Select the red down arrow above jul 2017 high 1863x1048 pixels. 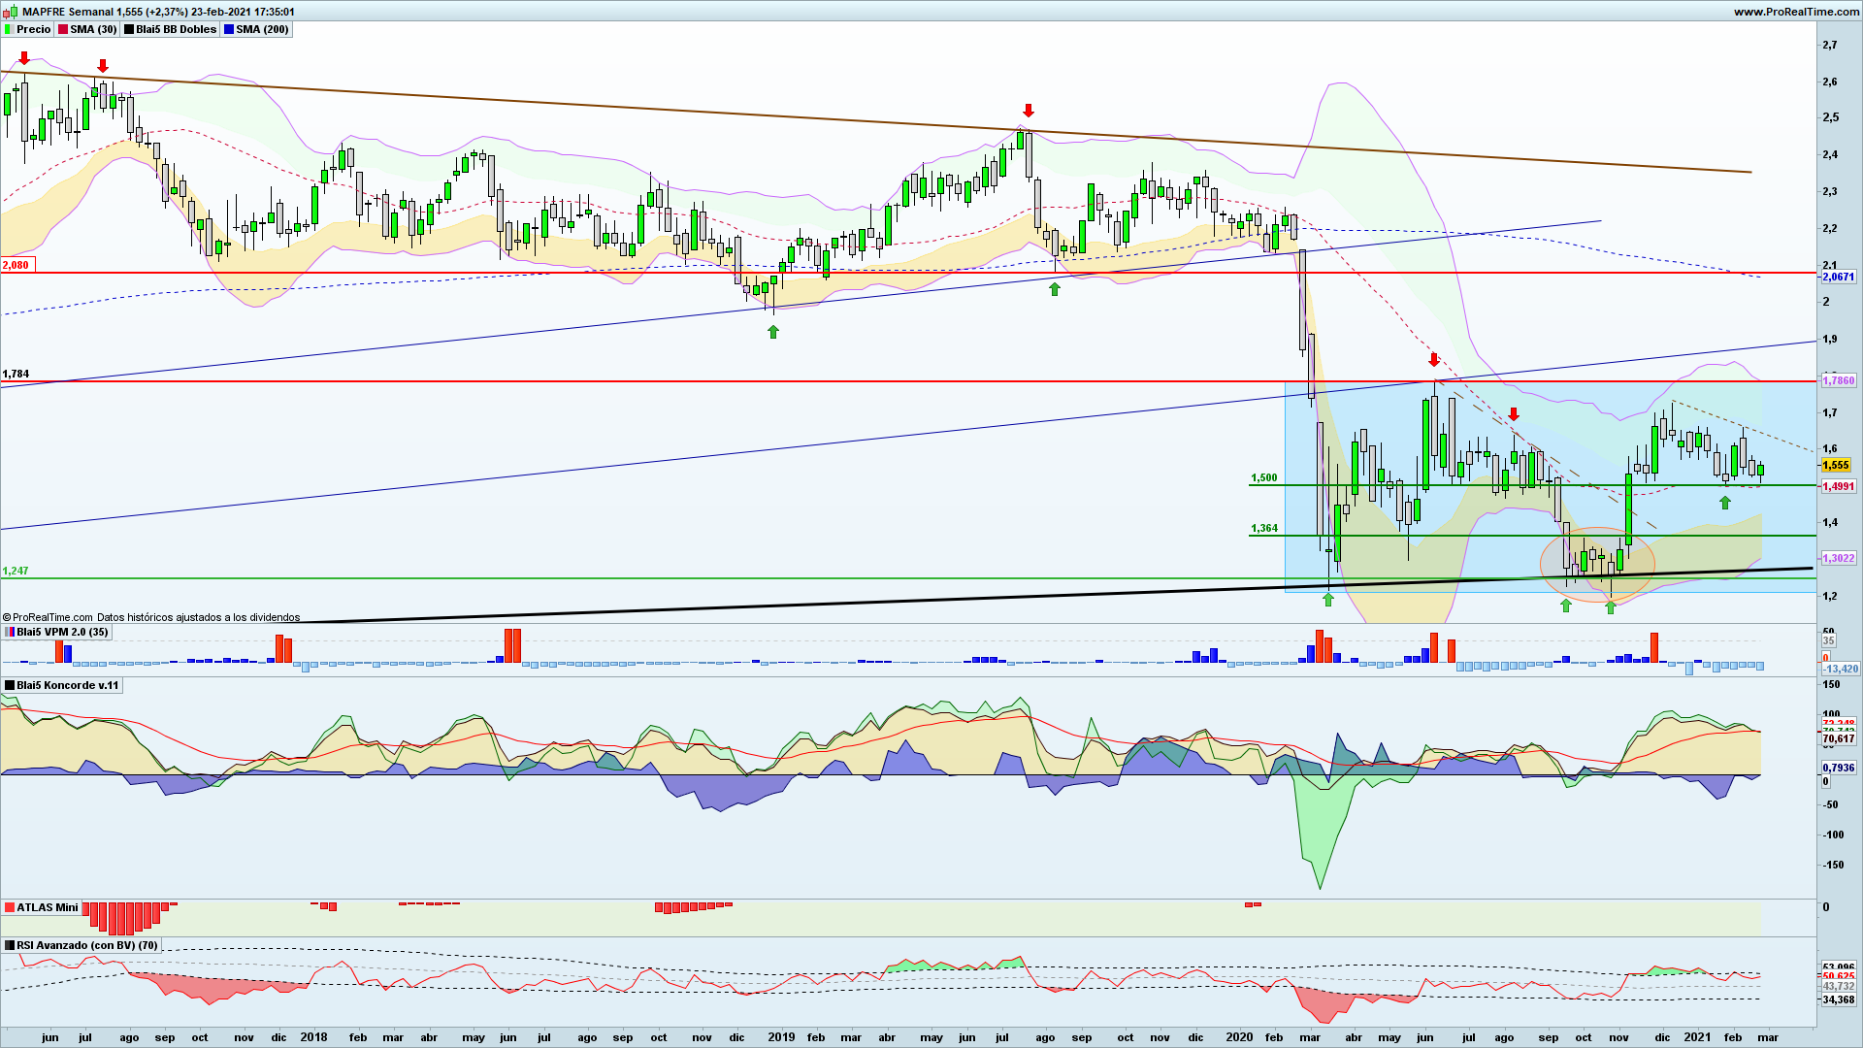[x=103, y=66]
